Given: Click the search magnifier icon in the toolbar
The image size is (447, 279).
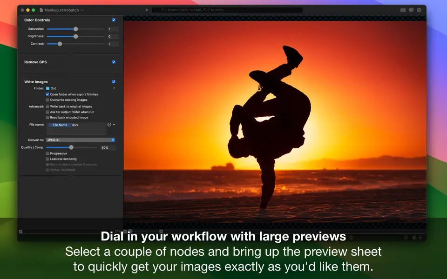Looking at the screenshot, I should pos(419,9).
